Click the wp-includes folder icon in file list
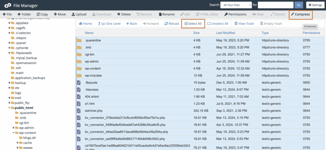 coord(79,75)
